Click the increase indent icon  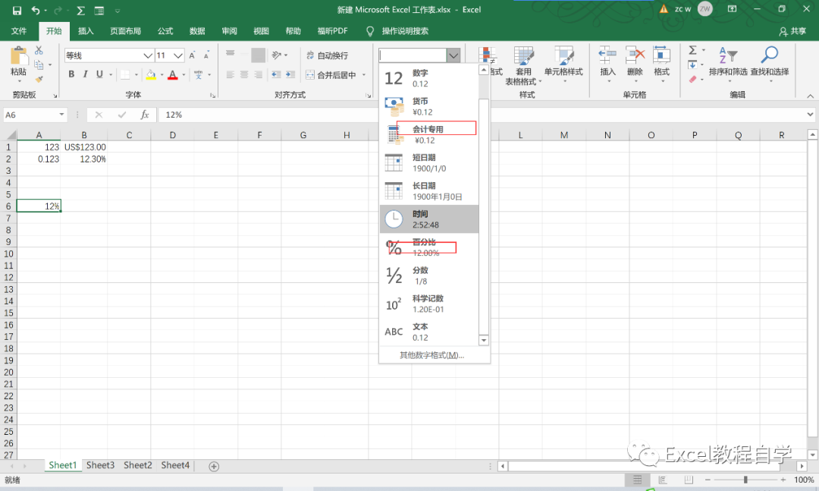click(x=290, y=75)
